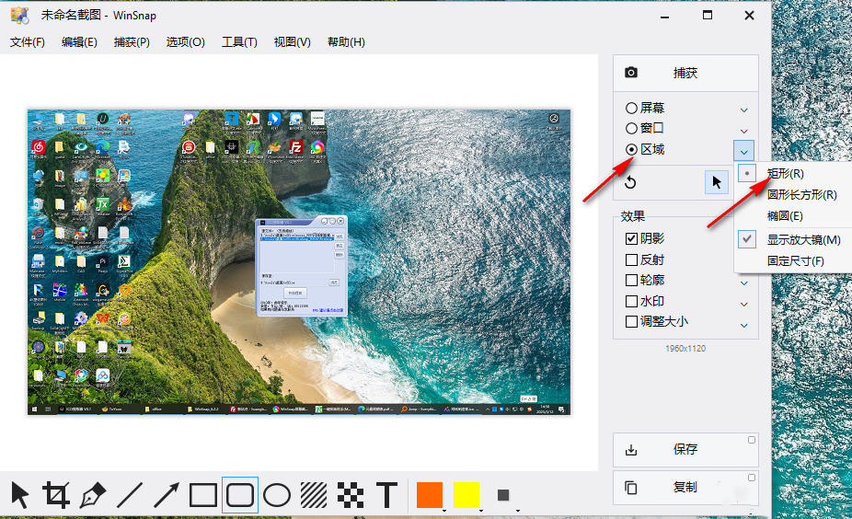This screenshot has width=852, height=519.
Task: Select the Hatch highlight tool
Action: (x=314, y=495)
